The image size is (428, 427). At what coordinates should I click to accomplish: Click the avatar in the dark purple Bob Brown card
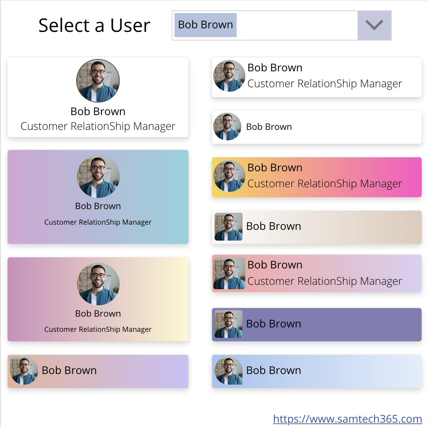[228, 324]
